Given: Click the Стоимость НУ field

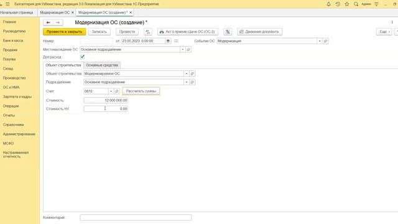Looking at the screenshot, I should (x=106, y=109).
